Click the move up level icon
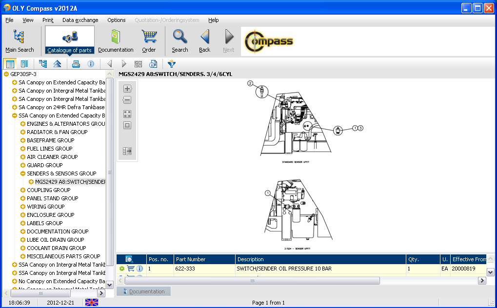The image size is (497, 308). pos(58,64)
